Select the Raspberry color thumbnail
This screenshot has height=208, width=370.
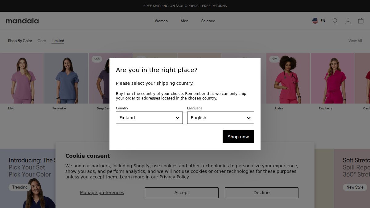[333, 78]
